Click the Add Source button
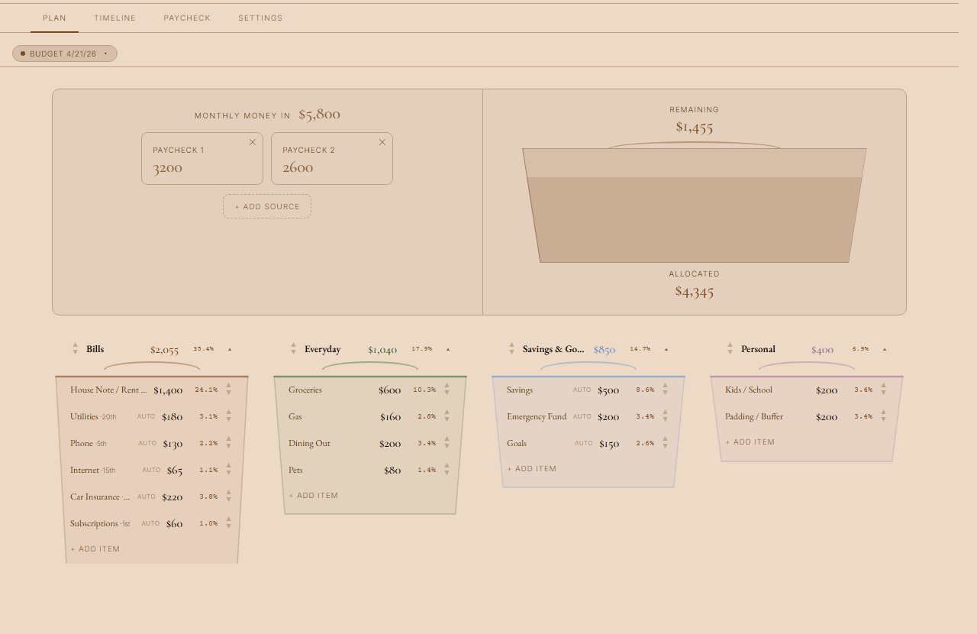 (x=267, y=206)
